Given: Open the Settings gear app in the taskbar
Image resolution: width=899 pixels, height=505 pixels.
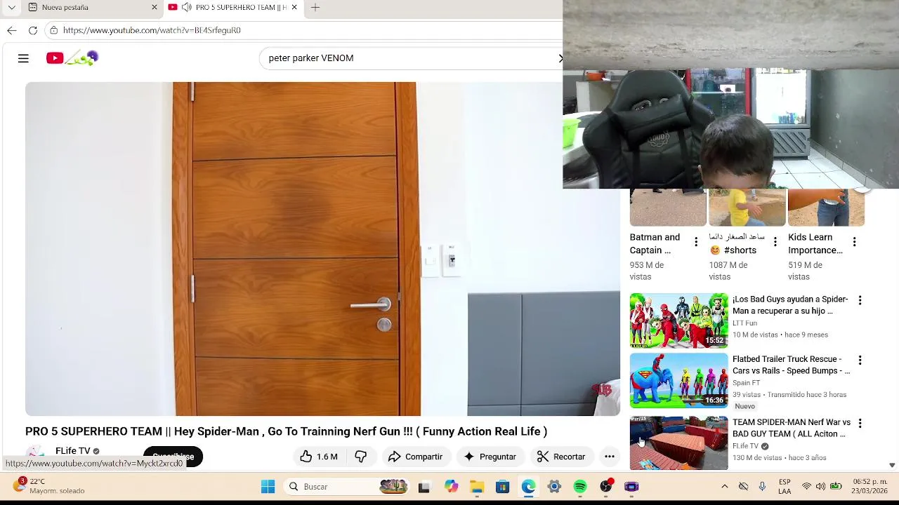Looking at the screenshot, I should 554,487.
